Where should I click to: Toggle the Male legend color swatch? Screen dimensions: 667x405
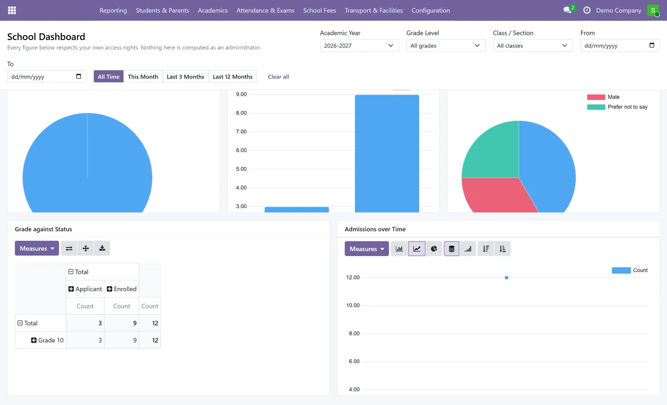click(x=596, y=97)
